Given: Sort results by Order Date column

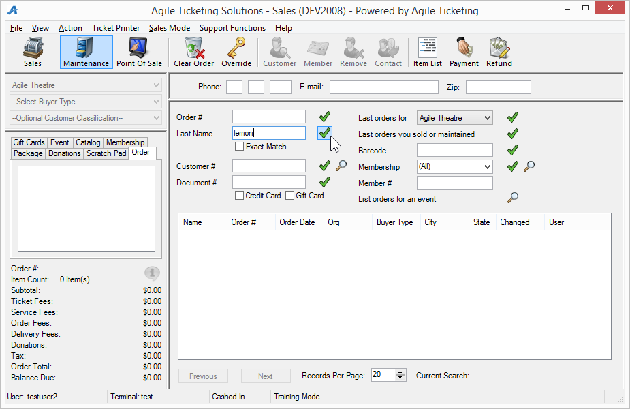Looking at the screenshot, I should coord(299,222).
